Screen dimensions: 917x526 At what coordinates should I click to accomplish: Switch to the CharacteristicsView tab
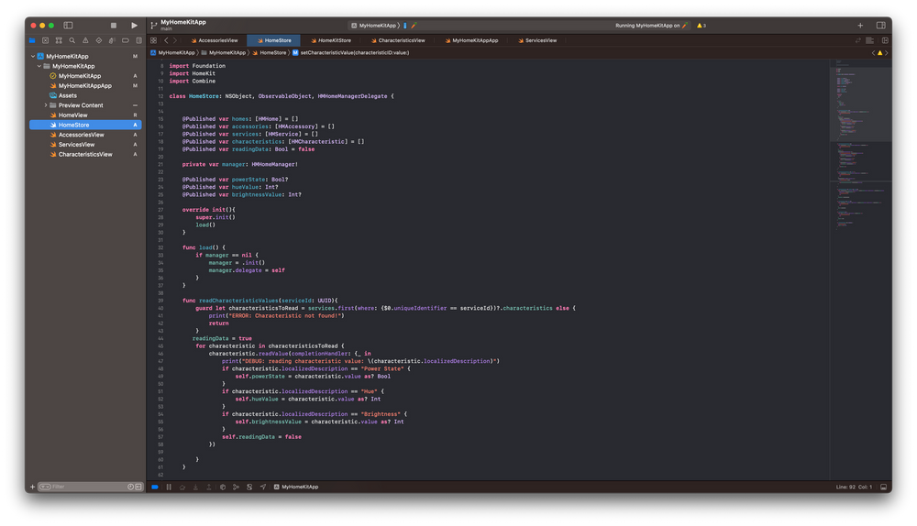(x=401, y=40)
